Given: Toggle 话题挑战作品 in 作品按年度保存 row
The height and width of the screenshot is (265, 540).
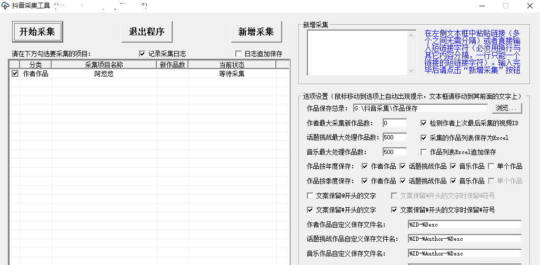Looking at the screenshot, I should point(402,167).
